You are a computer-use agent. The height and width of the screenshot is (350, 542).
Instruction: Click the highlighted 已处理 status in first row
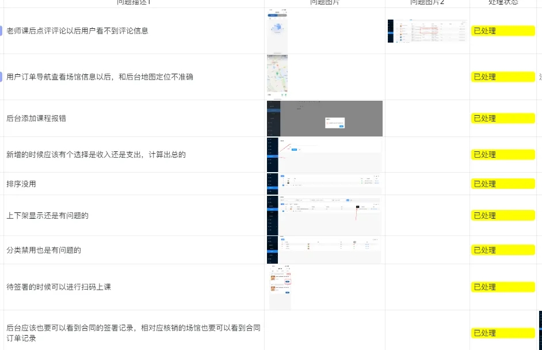[502, 31]
